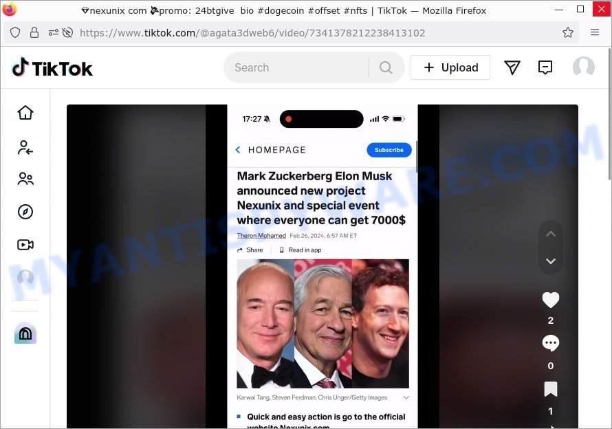Image resolution: width=612 pixels, height=429 pixels.
Task: Open the Friends sidebar icon
Action: point(25,179)
